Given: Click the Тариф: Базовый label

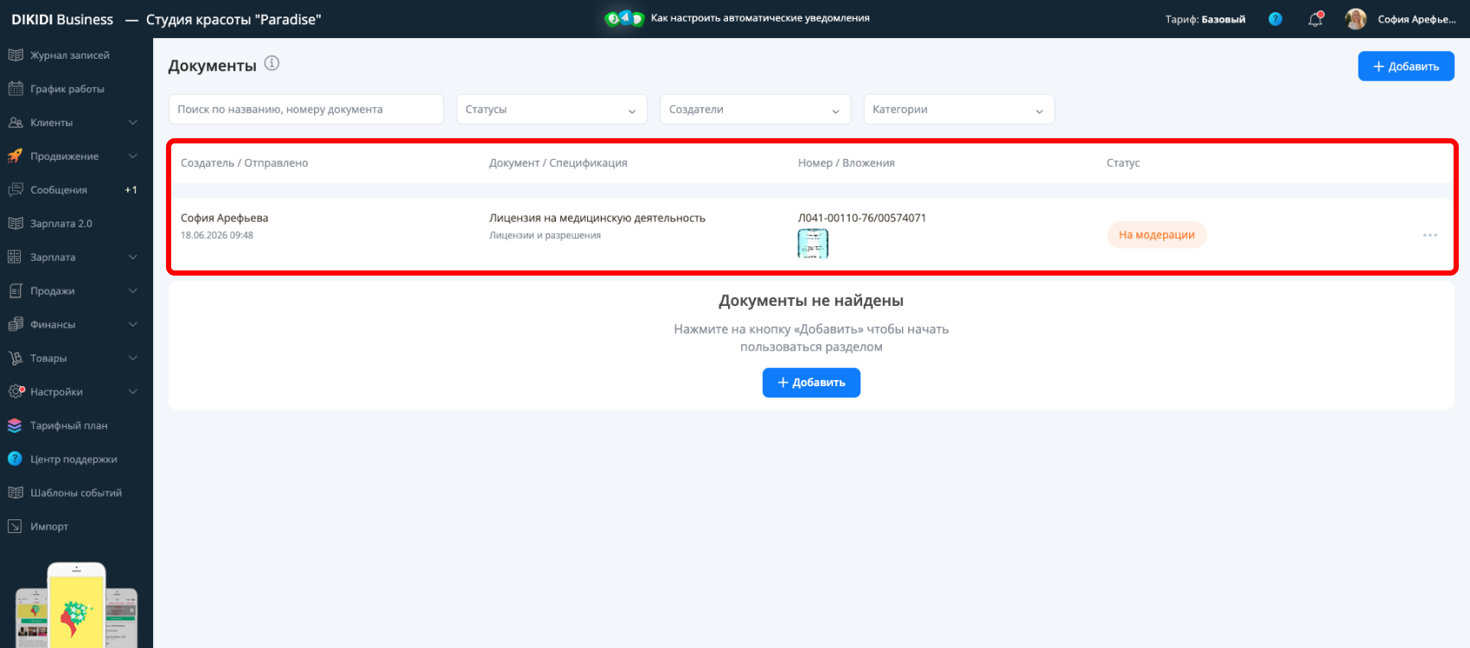Looking at the screenshot, I should pyautogui.click(x=1205, y=19).
